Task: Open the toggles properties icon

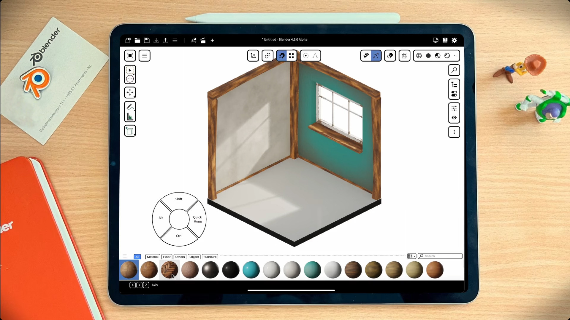Action: (454, 94)
